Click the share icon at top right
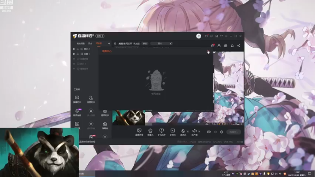 click(x=239, y=46)
